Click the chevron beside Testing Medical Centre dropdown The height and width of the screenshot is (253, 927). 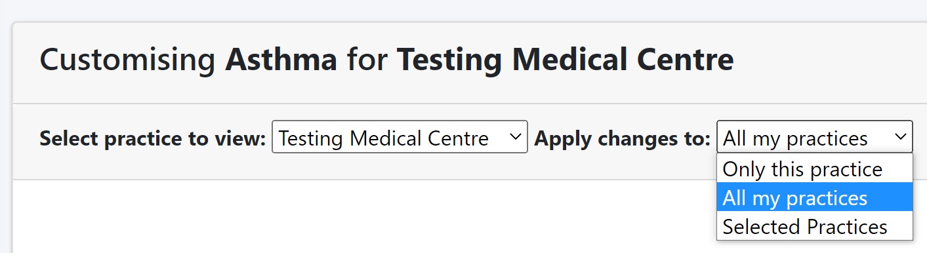pos(516,137)
